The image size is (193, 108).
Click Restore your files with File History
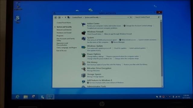point(135,64)
